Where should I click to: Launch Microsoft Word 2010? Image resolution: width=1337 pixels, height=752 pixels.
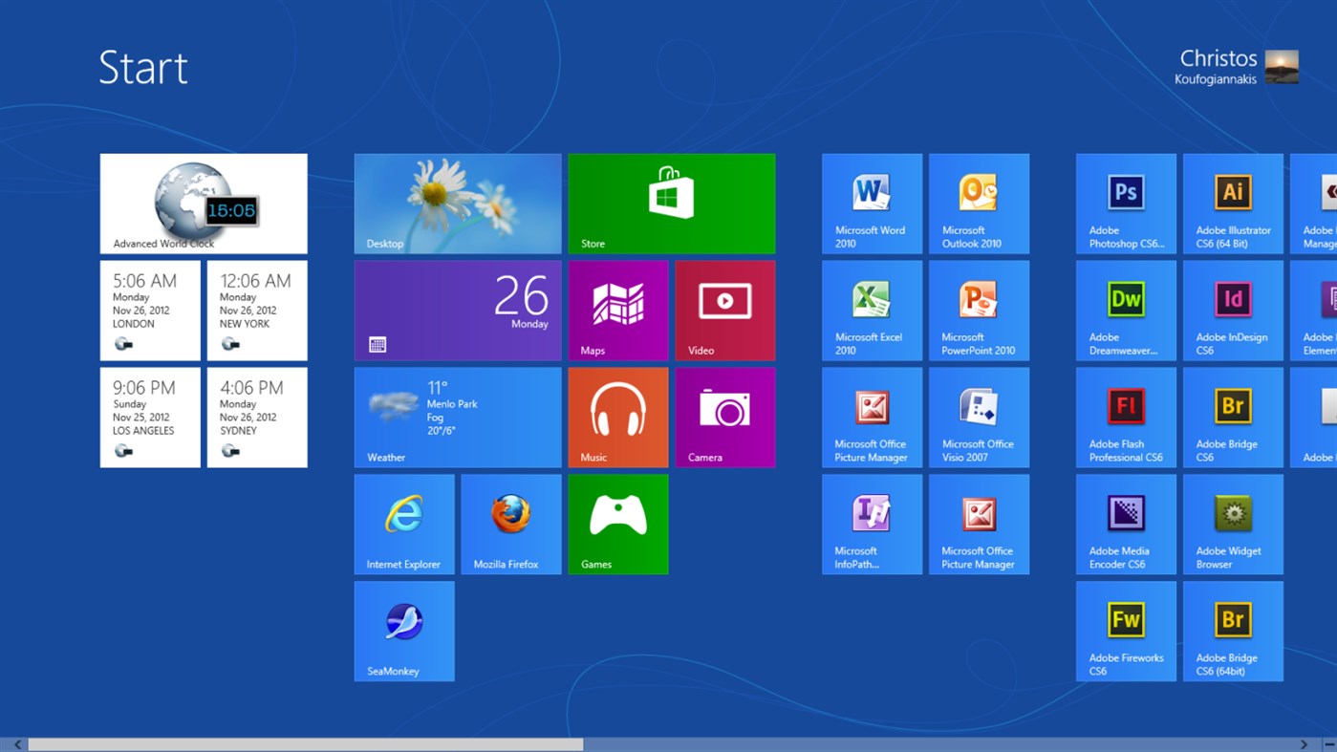pyautogui.click(x=871, y=203)
